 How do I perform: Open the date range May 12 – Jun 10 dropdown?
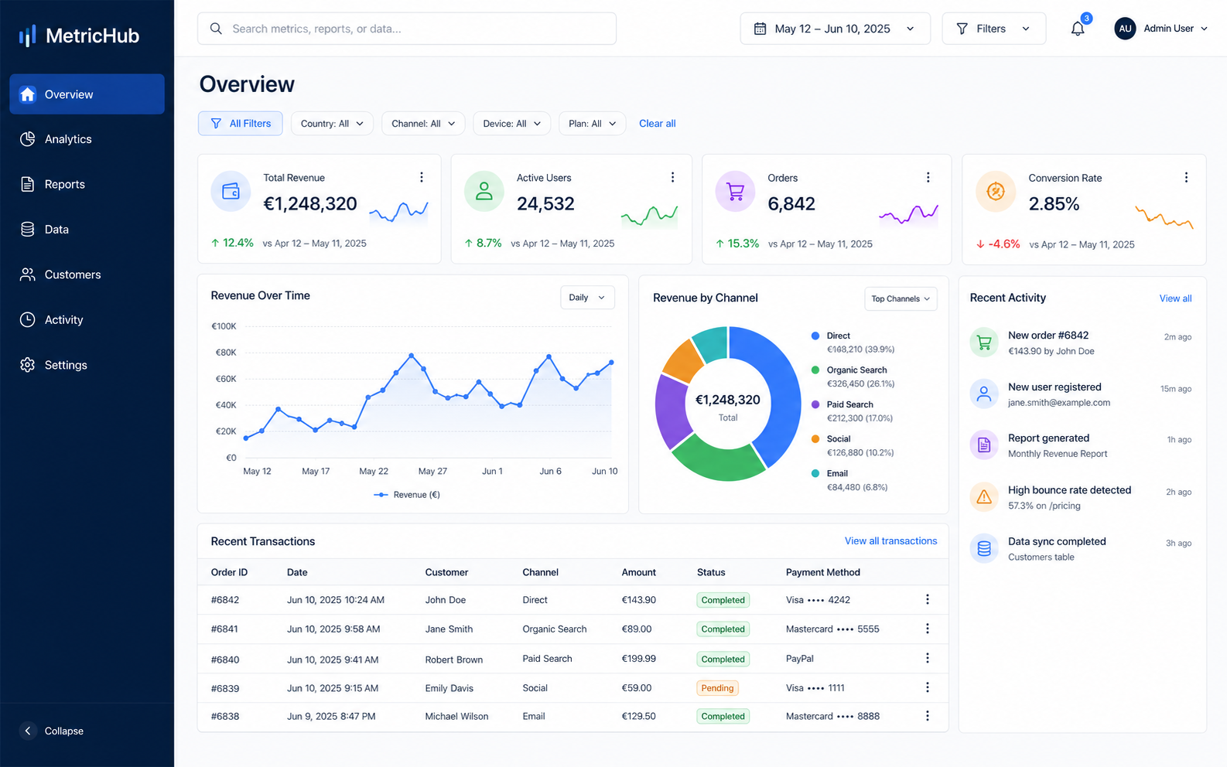835,29
